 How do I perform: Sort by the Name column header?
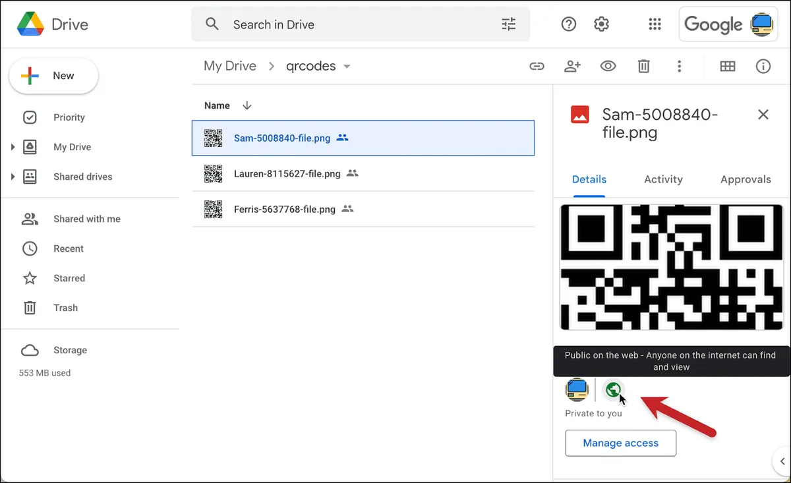pyautogui.click(x=217, y=105)
